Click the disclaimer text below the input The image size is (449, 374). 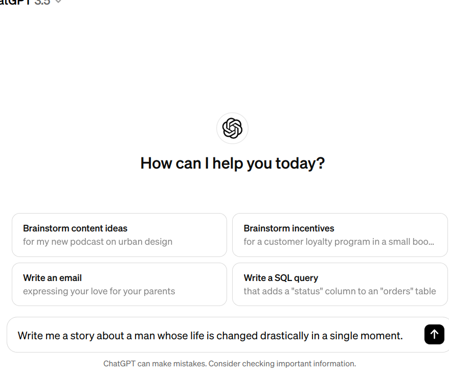pos(229,363)
